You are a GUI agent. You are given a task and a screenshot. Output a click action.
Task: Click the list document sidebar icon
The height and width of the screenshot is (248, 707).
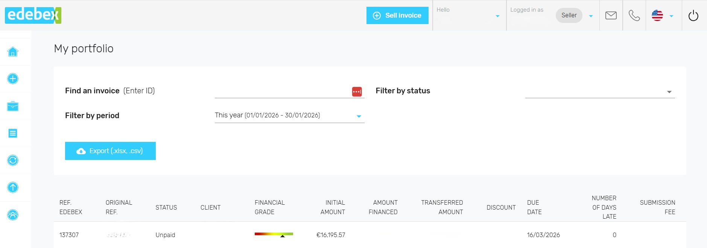coord(13,133)
